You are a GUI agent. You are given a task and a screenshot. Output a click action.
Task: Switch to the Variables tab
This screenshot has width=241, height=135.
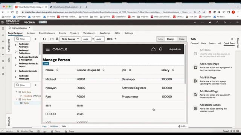tap(89, 33)
